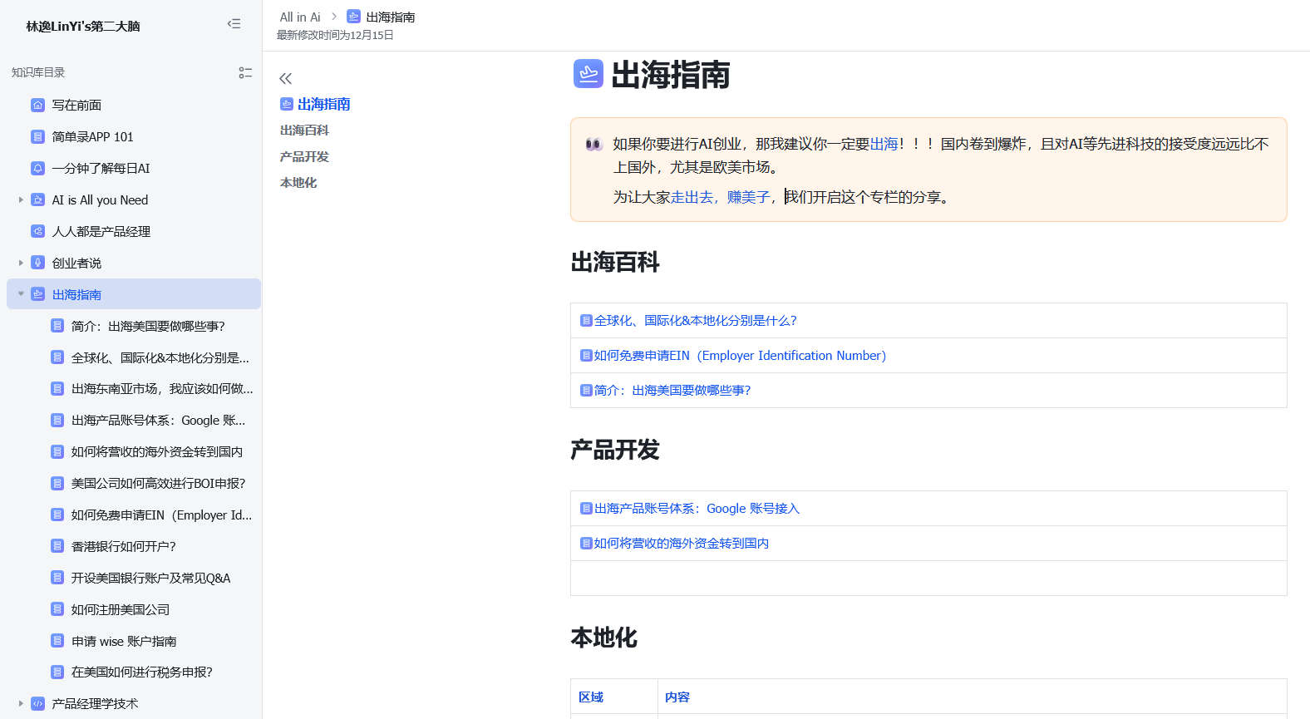Click the icon beside 写在前面
Screen dimensions: 1310x719
(x=37, y=105)
